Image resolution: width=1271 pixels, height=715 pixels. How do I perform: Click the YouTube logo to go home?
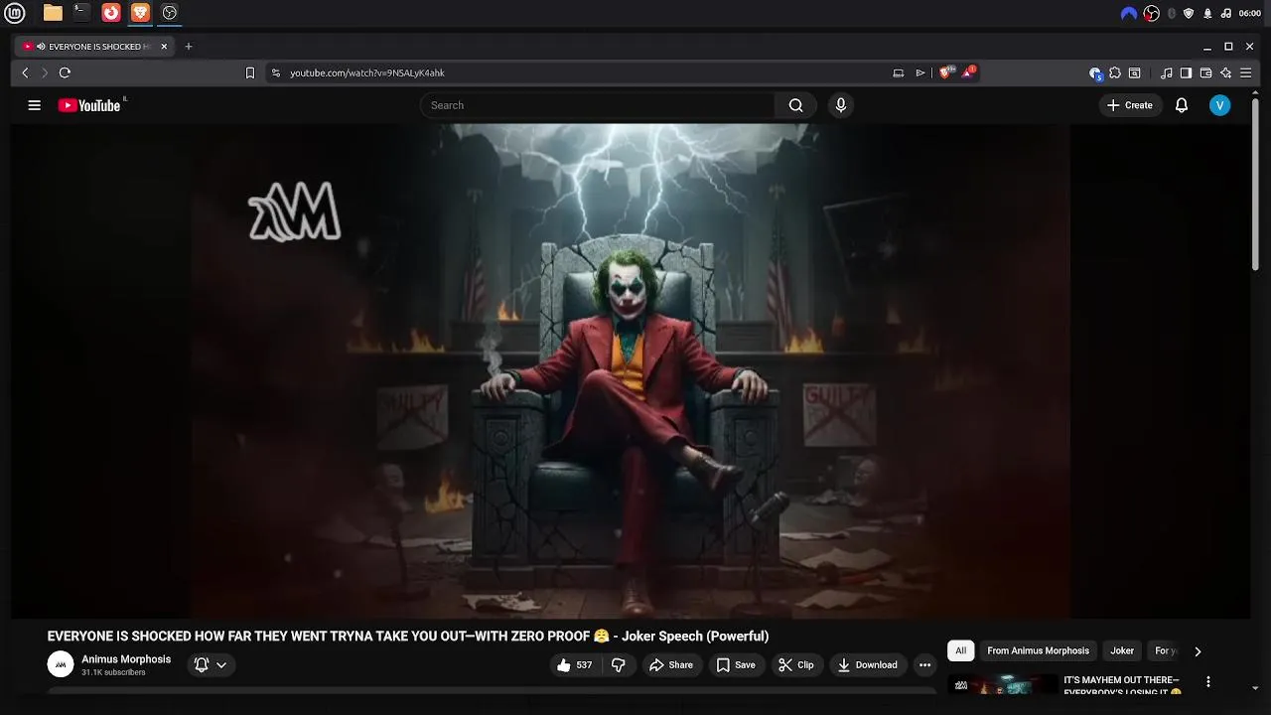click(89, 105)
